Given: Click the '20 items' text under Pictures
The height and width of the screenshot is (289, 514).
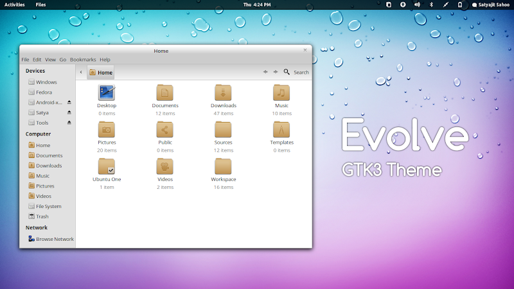Looking at the screenshot, I should tap(107, 150).
